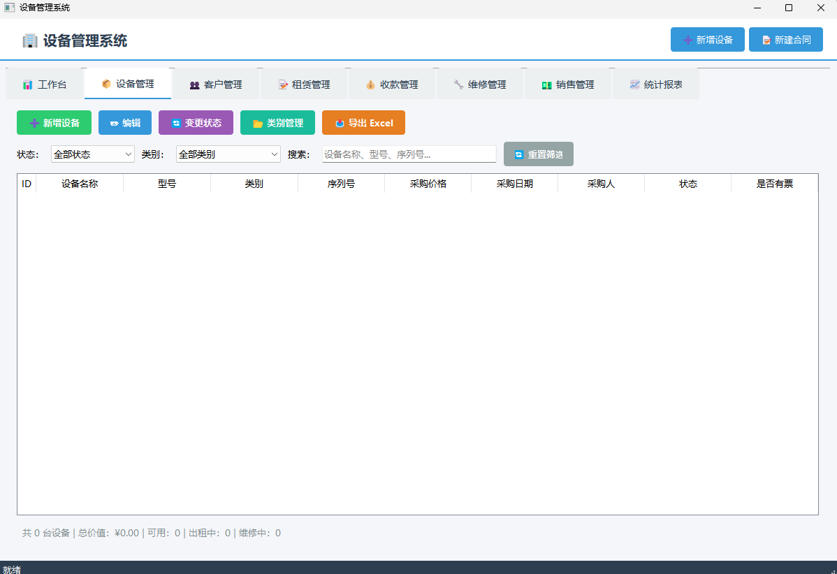Click the blue 编辑 pencil icon button
Viewport: 837px width, 574px height.
pyautogui.click(x=125, y=123)
